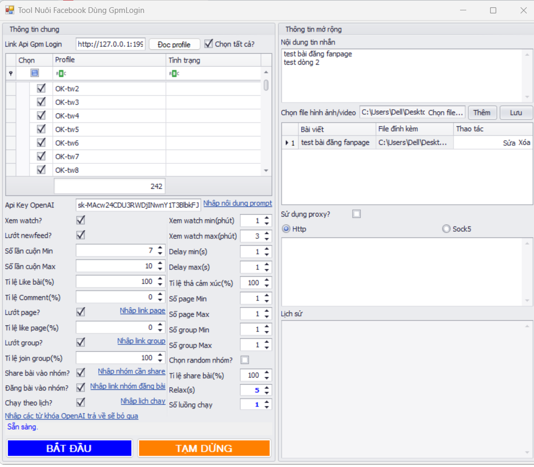
Task: Increase Số page Max value
Action: click(x=267, y=311)
